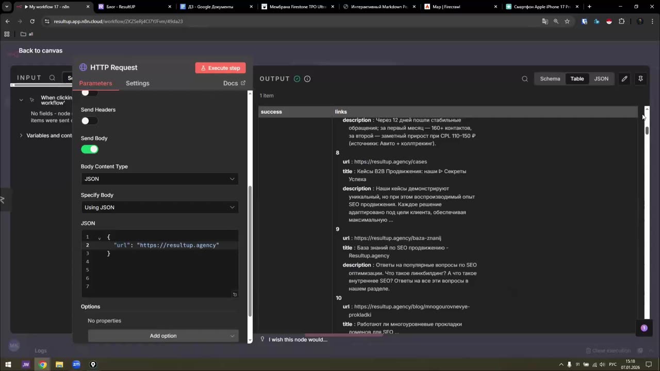This screenshot has width=660, height=371.
Task: Open the Add option dropdown
Action: point(163,336)
